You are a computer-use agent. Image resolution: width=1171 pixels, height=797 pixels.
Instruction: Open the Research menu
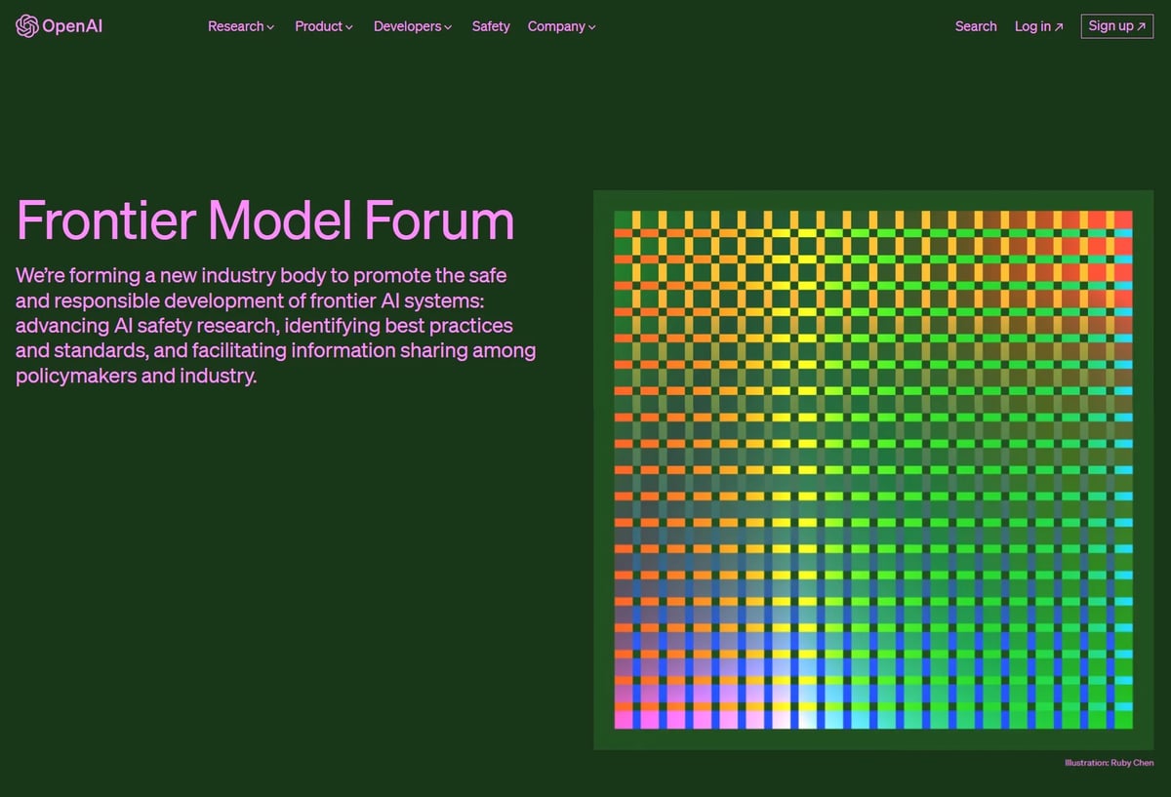click(241, 26)
